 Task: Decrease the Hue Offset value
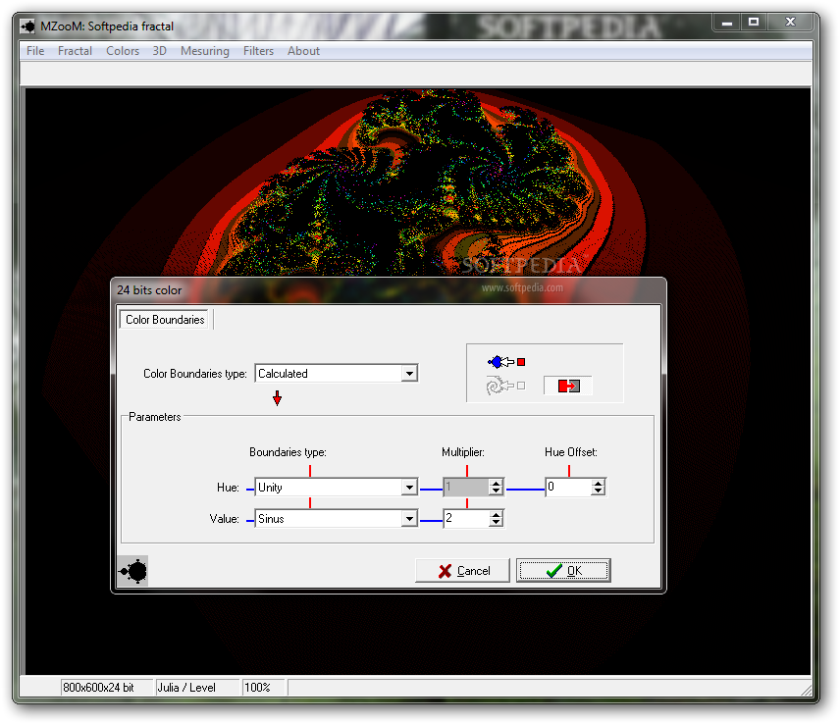pos(599,491)
